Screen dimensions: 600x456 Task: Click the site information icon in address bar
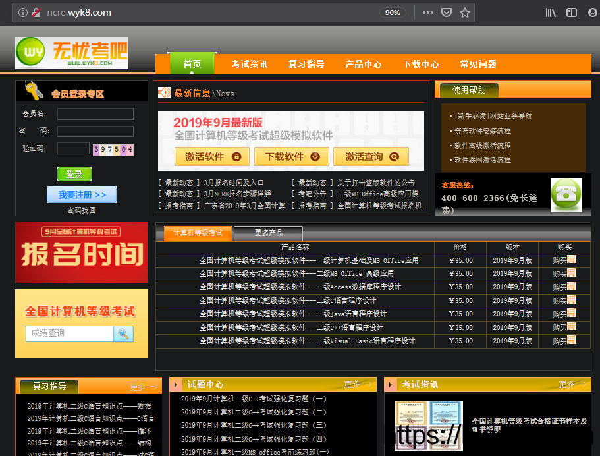pos(23,13)
